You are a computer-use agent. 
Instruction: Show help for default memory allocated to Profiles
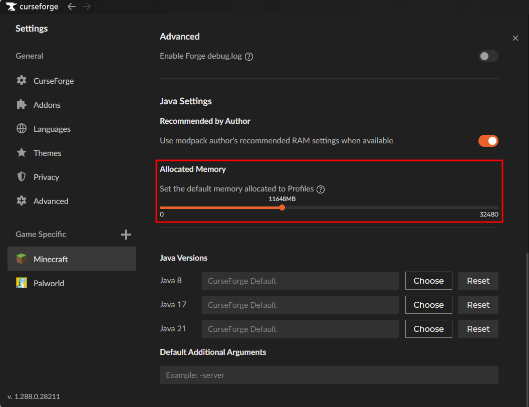321,189
